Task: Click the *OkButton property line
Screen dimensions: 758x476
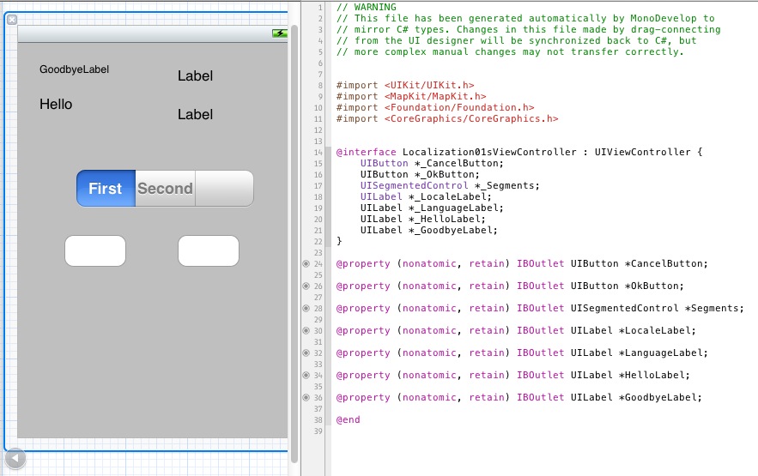Action: [510, 286]
